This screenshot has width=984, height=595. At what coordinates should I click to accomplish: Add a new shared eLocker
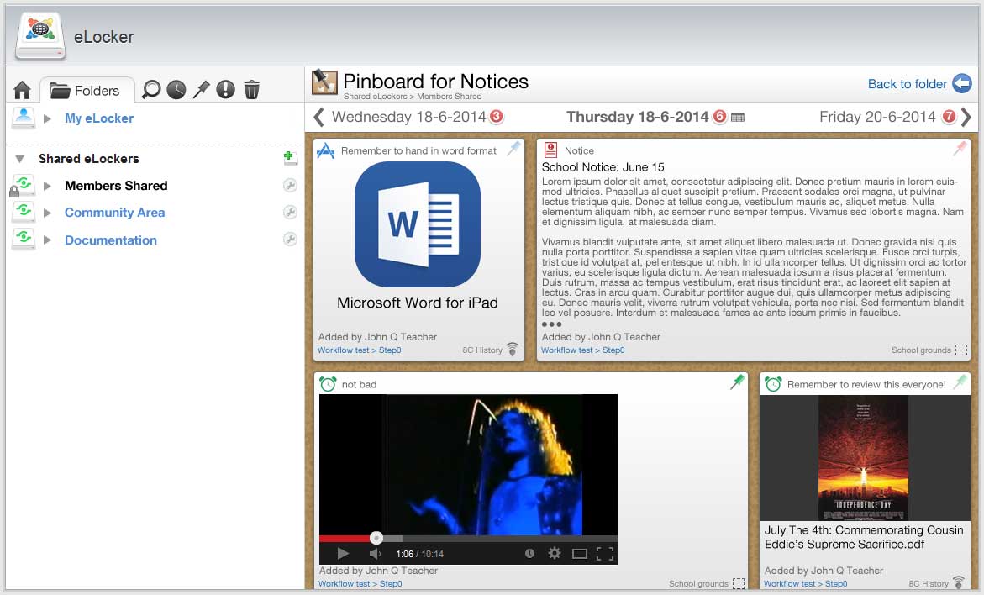tap(290, 158)
